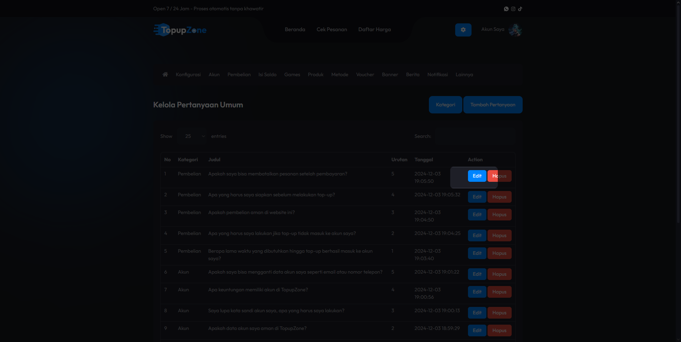The image size is (681, 342).
Task: Open the Konfigurasi admin menu
Action: click(188, 74)
